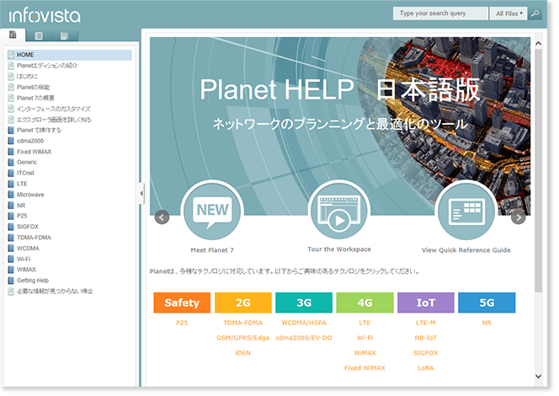The image size is (559, 396).
Task: Click the SIGFOX book icon in contents
Action: click(x=11, y=227)
